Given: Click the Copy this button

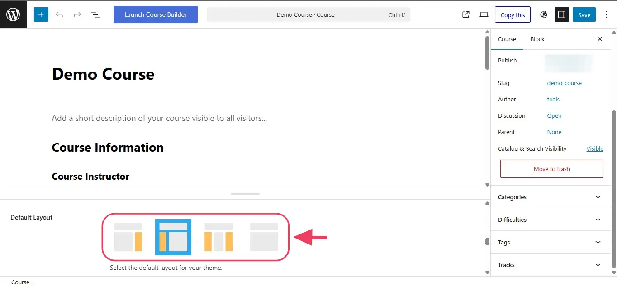Looking at the screenshot, I should pyautogui.click(x=513, y=15).
